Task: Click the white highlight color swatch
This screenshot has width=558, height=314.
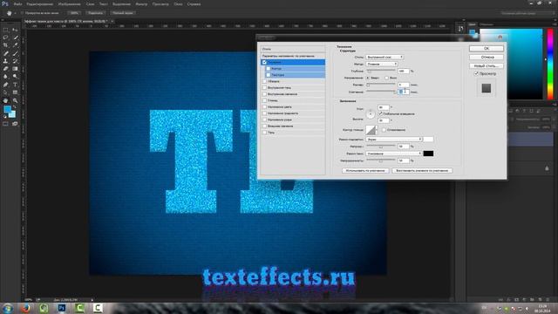Action: 428,140
